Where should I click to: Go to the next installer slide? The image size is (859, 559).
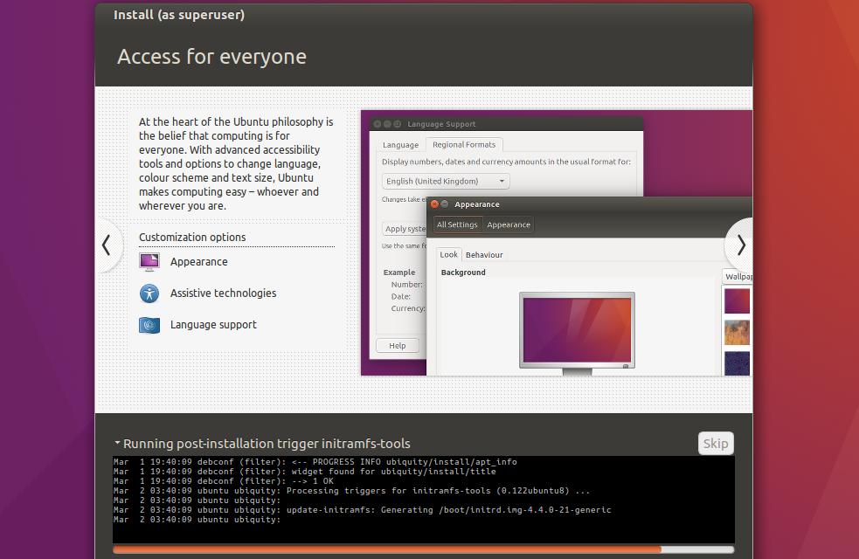click(741, 245)
